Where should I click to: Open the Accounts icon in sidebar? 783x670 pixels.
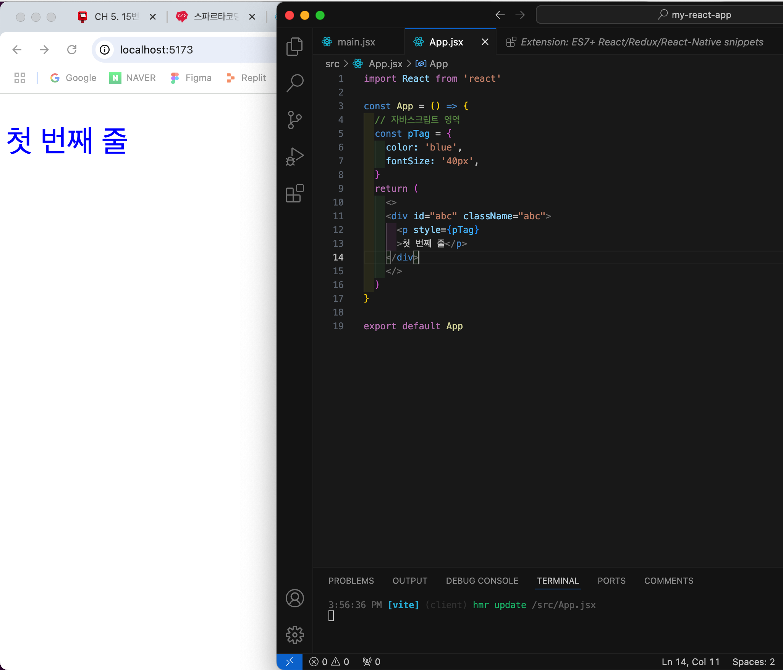(294, 598)
